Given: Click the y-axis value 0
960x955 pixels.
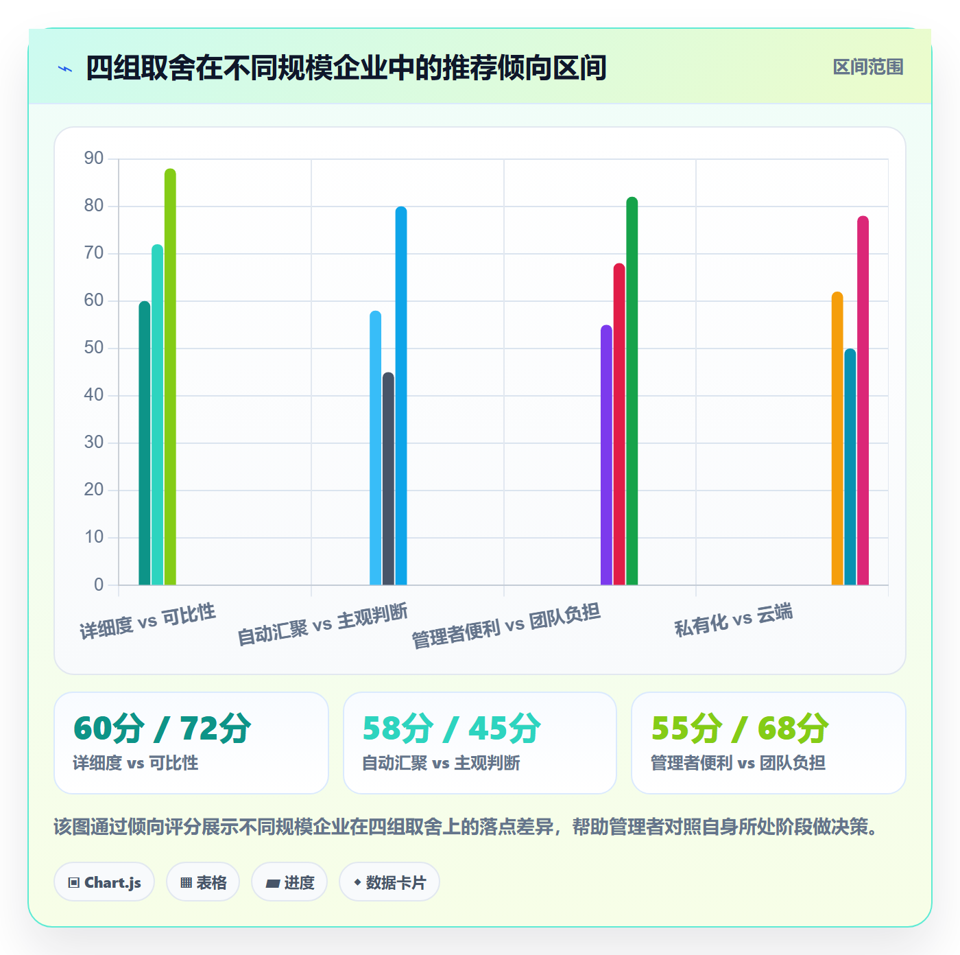Looking at the screenshot, I should [x=99, y=585].
